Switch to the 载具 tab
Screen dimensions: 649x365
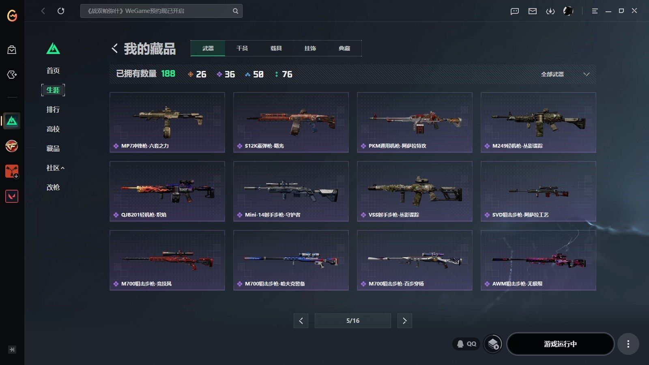[x=276, y=48]
